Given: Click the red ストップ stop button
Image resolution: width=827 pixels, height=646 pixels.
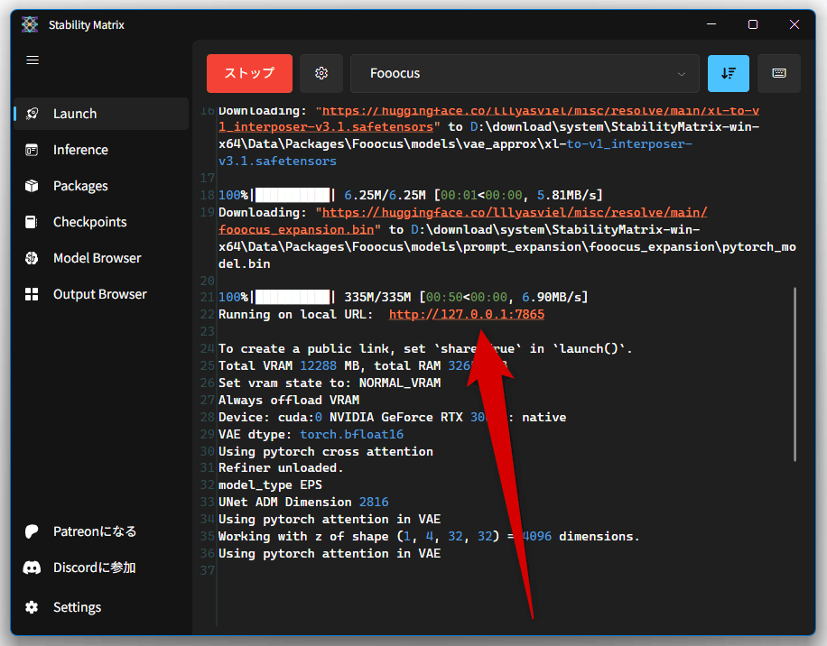Looking at the screenshot, I should coord(249,73).
